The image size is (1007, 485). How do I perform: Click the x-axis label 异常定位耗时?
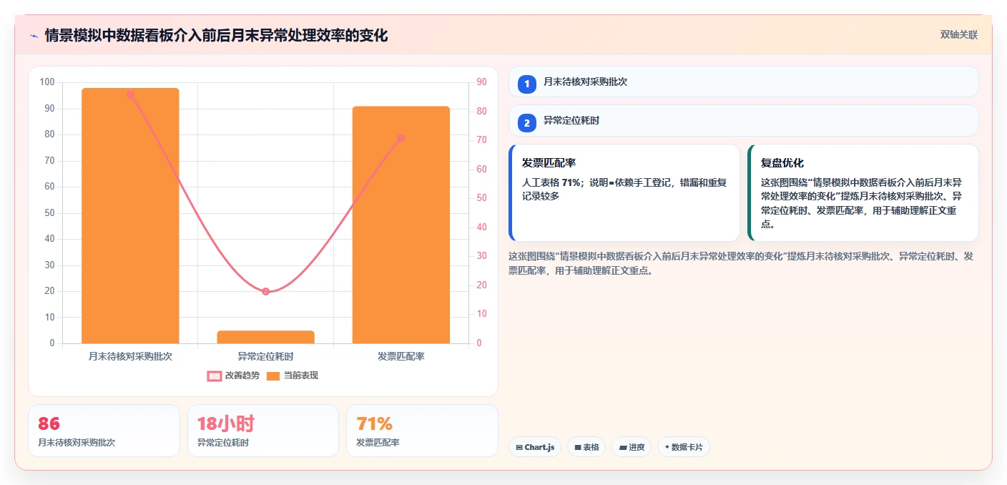(x=265, y=356)
